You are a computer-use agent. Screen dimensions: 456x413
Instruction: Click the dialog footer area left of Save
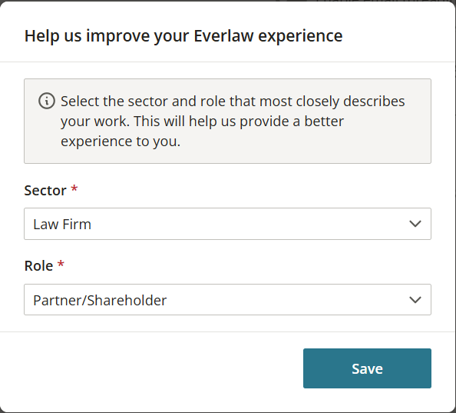click(151, 368)
